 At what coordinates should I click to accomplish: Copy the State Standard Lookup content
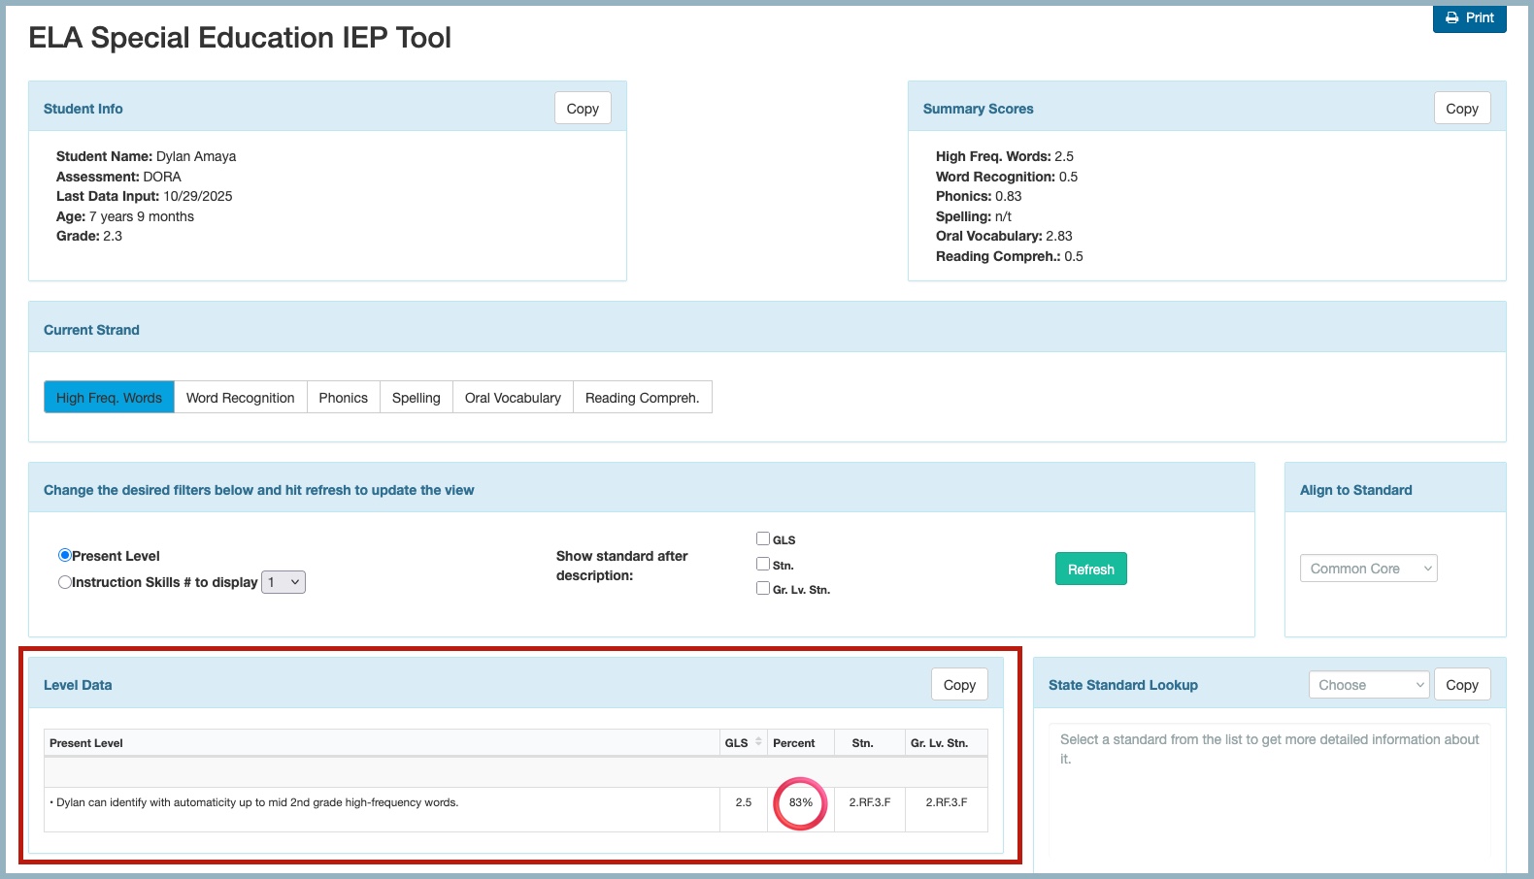pos(1461,685)
